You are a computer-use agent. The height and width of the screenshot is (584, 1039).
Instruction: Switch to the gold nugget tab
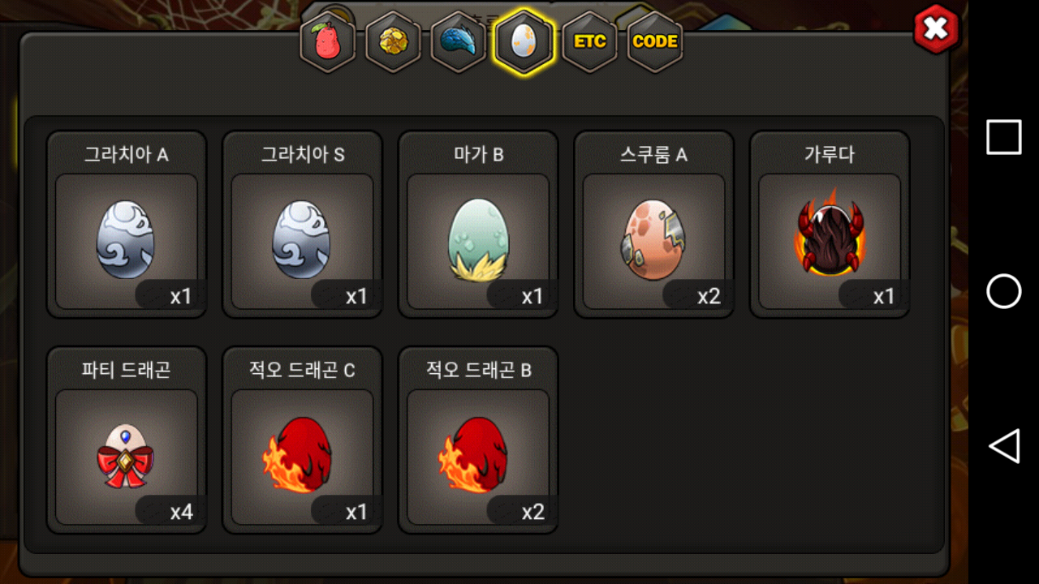(x=394, y=41)
